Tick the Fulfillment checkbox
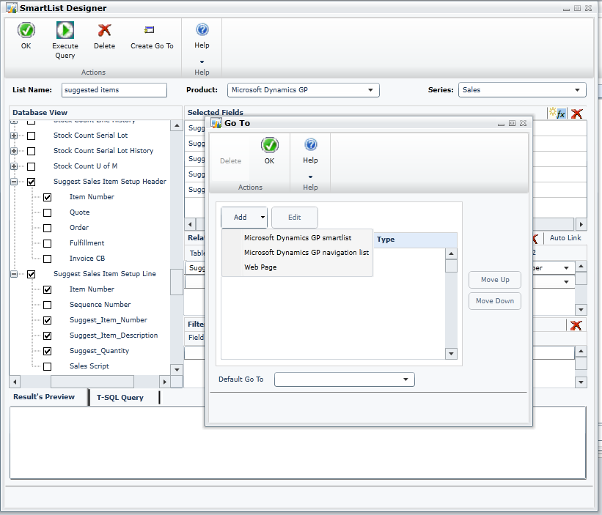The height and width of the screenshot is (515, 602). click(x=47, y=243)
